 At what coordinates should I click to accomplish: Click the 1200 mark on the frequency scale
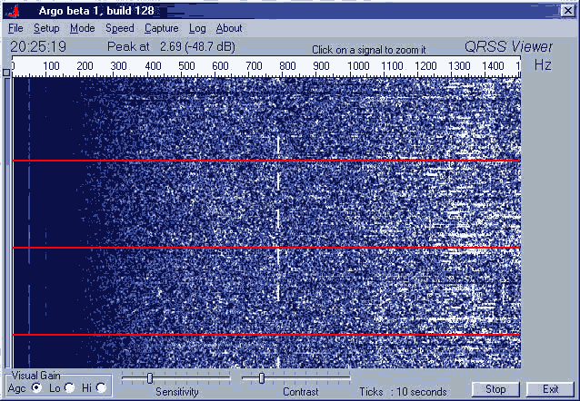pyautogui.click(x=425, y=66)
